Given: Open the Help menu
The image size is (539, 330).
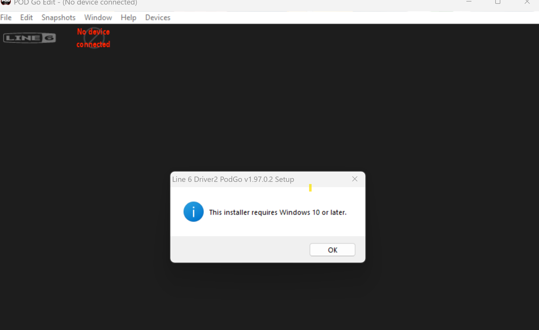Looking at the screenshot, I should (128, 18).
